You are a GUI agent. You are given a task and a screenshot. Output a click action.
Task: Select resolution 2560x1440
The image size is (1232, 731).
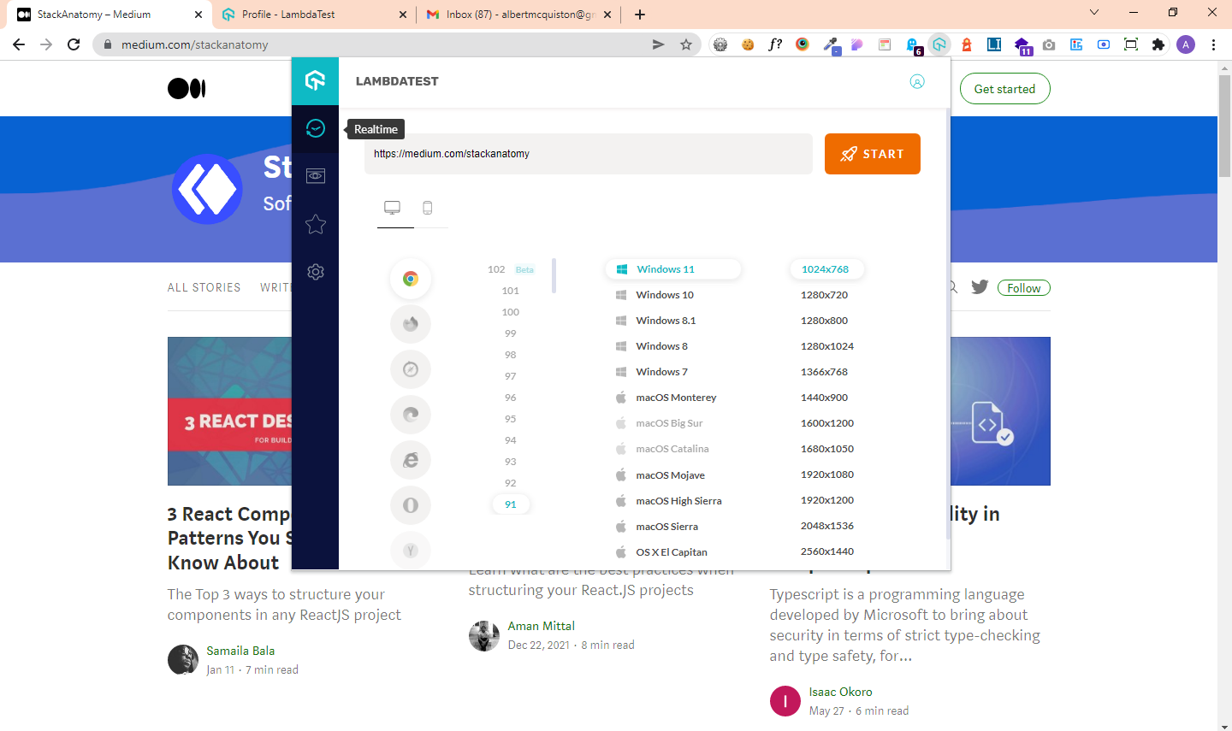[x=827, y=551]
